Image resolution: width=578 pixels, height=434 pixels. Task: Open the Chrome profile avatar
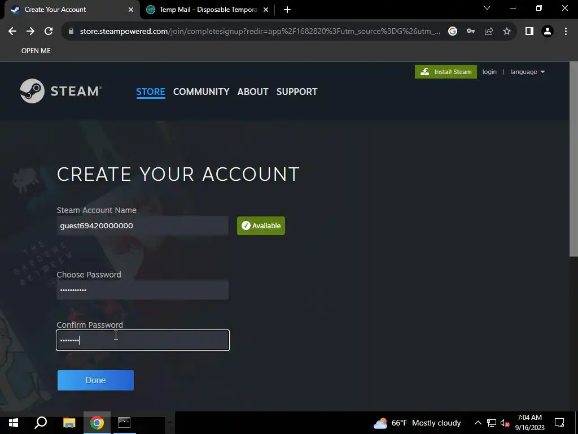548,32
